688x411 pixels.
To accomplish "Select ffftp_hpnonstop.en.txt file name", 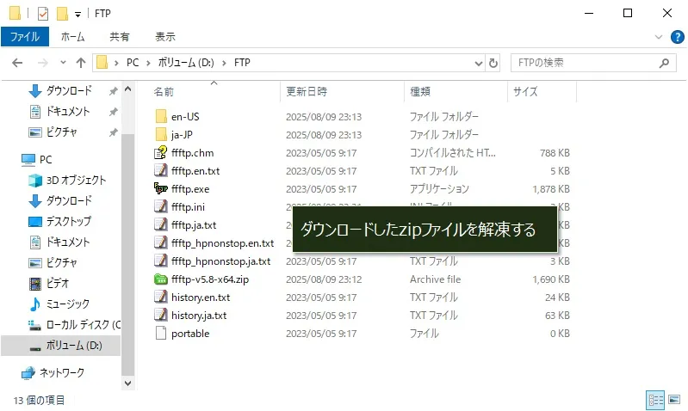I will (222, 243).
